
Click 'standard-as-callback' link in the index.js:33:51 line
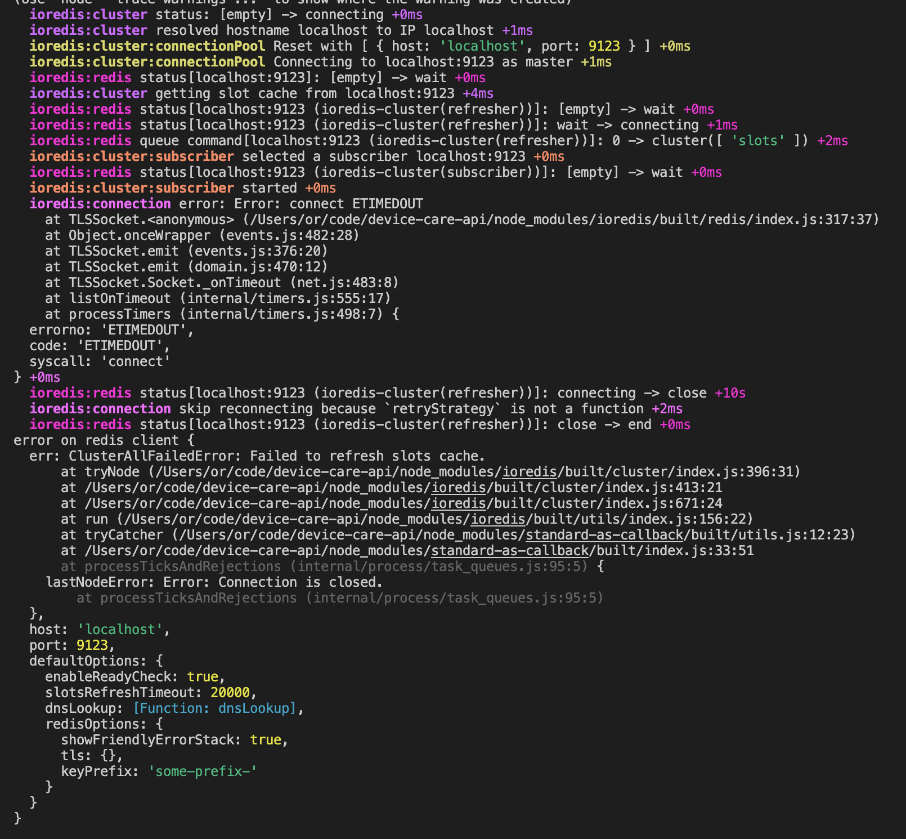[x=510, y=551]
